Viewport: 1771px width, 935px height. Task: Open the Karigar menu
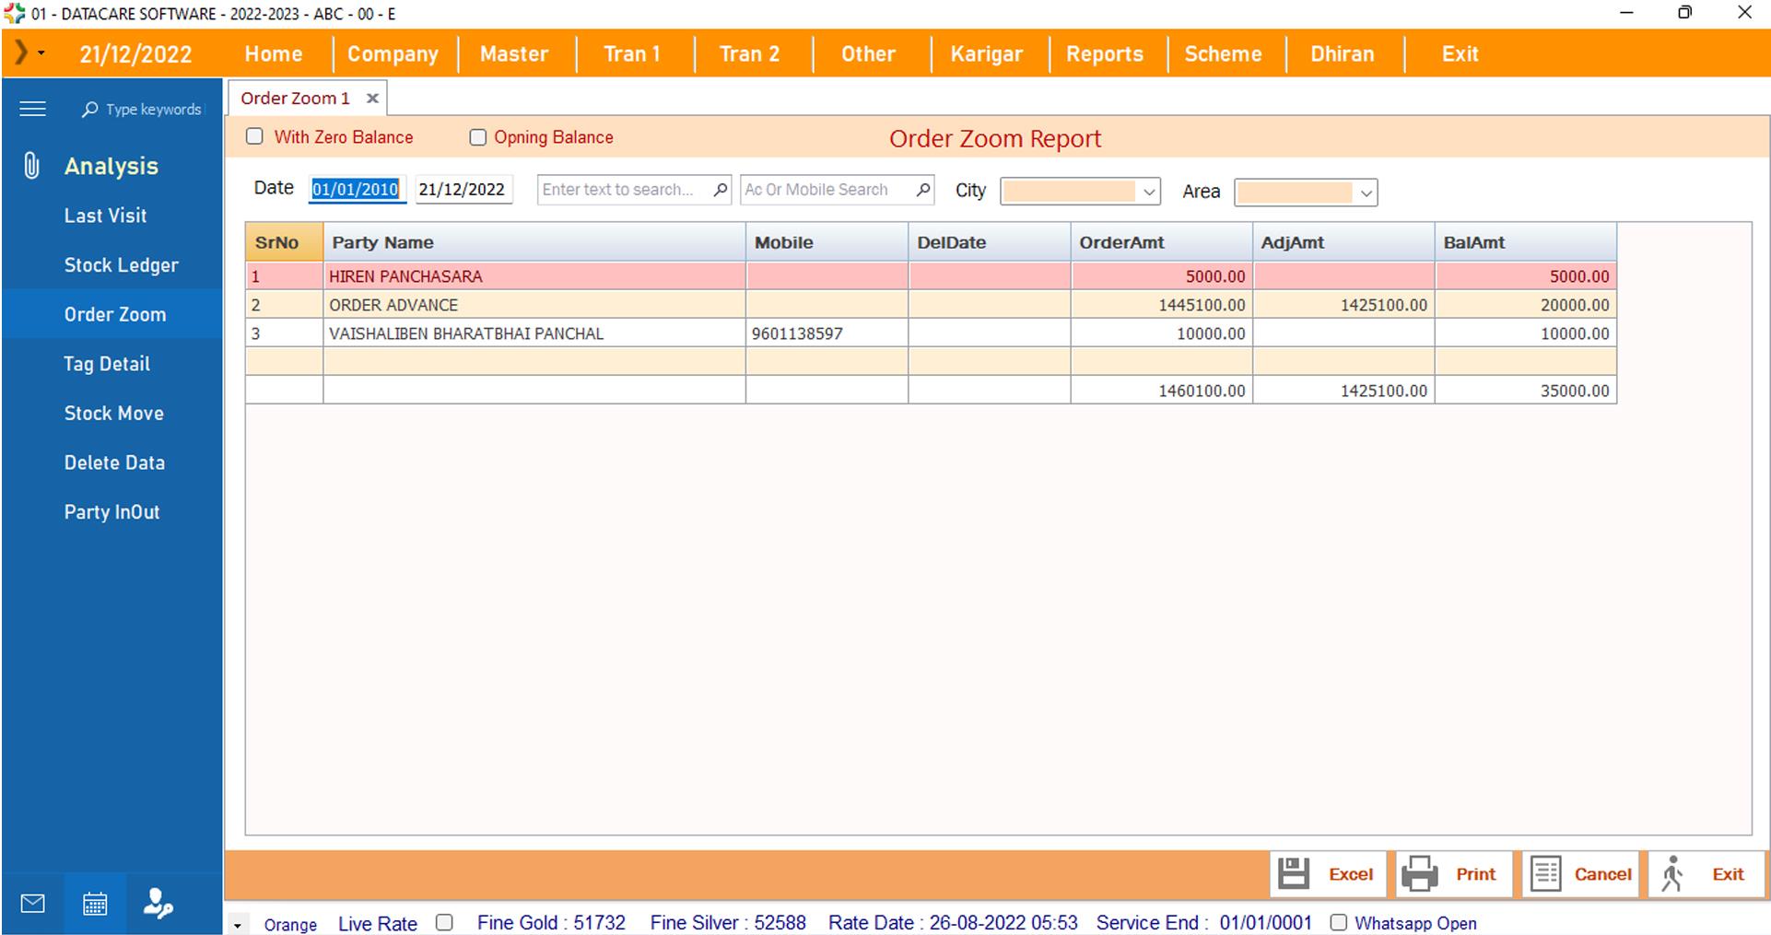click(987, 53)
